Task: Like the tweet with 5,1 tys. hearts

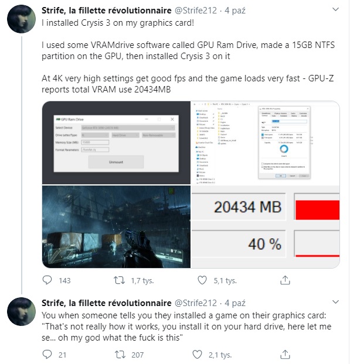Action: 202,280
